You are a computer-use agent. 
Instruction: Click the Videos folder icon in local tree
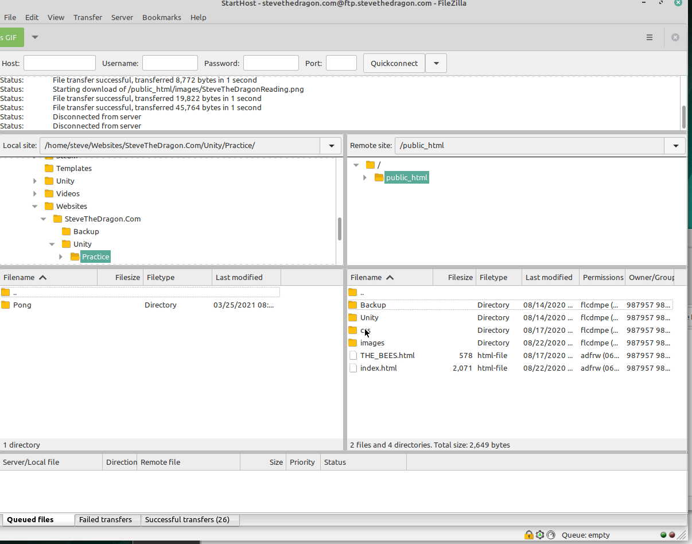(49, 193)
